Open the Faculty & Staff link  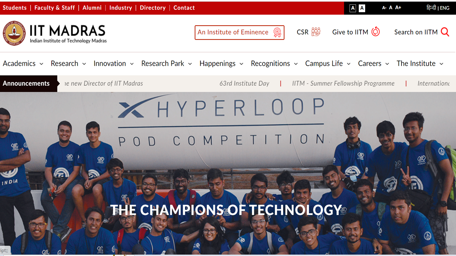coord(55,8)
